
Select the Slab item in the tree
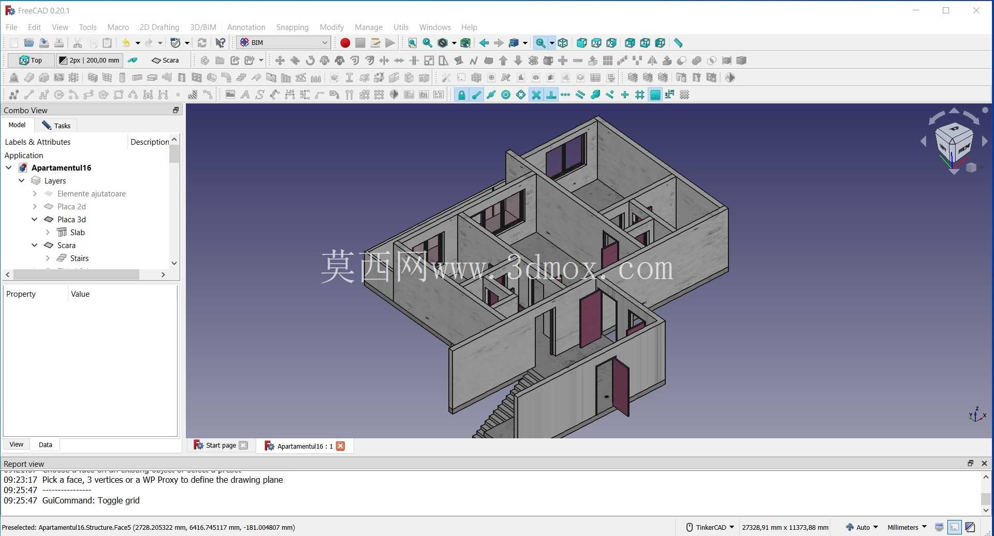[x=77, y=232]
